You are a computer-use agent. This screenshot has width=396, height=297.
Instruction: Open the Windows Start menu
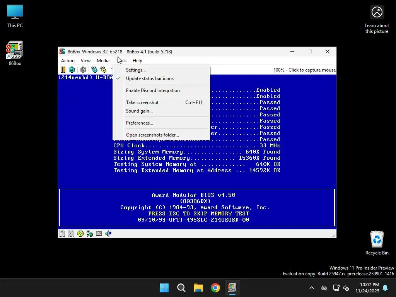(x=164, y=288)
